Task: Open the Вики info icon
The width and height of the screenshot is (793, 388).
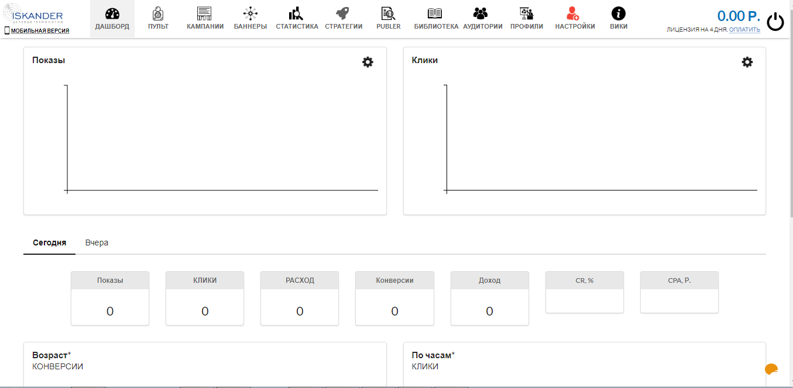Action: [619, 13]
